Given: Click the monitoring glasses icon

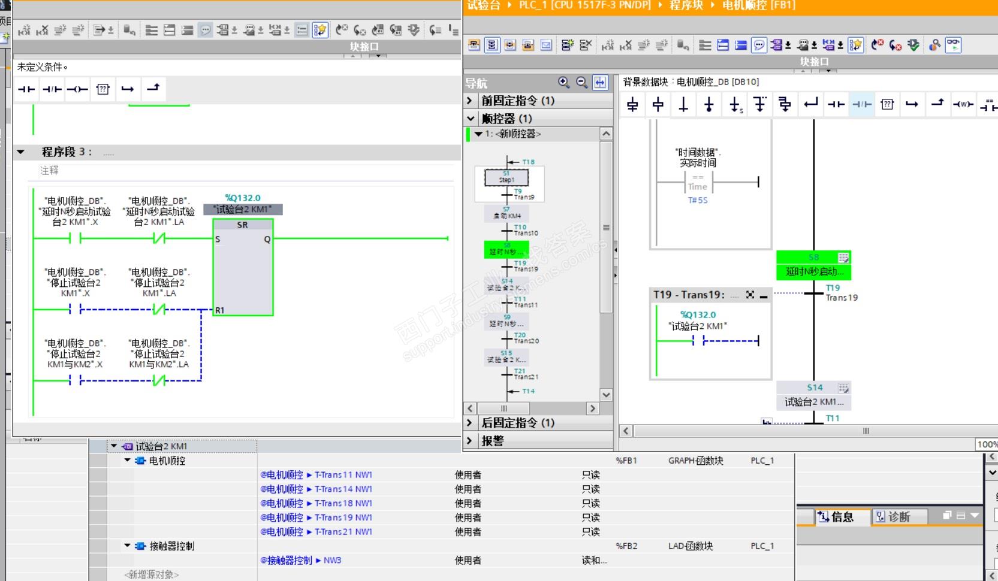Looking at the screenshot, I should click(953, 45).
